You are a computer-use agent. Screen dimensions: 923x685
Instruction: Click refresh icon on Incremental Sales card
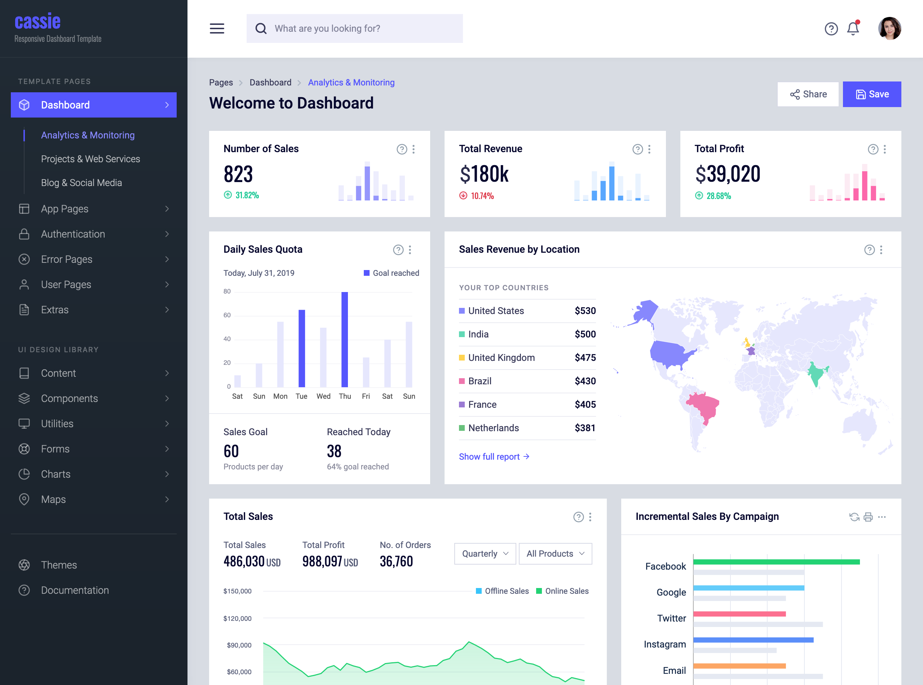pos(854,517)
